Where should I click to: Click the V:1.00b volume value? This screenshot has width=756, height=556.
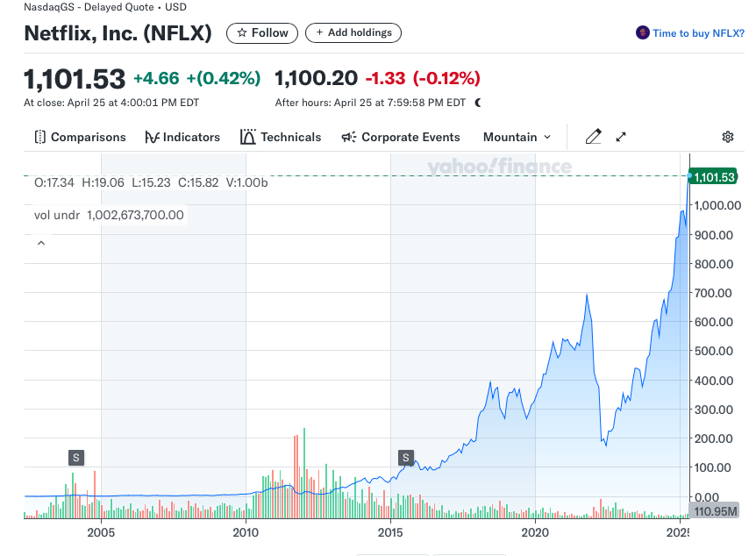246,182
